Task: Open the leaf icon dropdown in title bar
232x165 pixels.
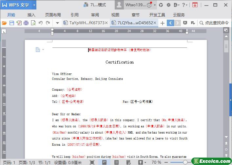Action: pyautogui.click(x=176, y=5)
